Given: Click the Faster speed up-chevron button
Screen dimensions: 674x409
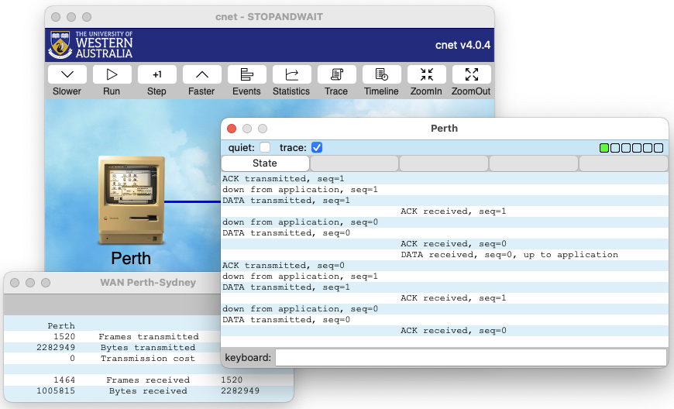Looking at the screenshot, I should 202,74.
